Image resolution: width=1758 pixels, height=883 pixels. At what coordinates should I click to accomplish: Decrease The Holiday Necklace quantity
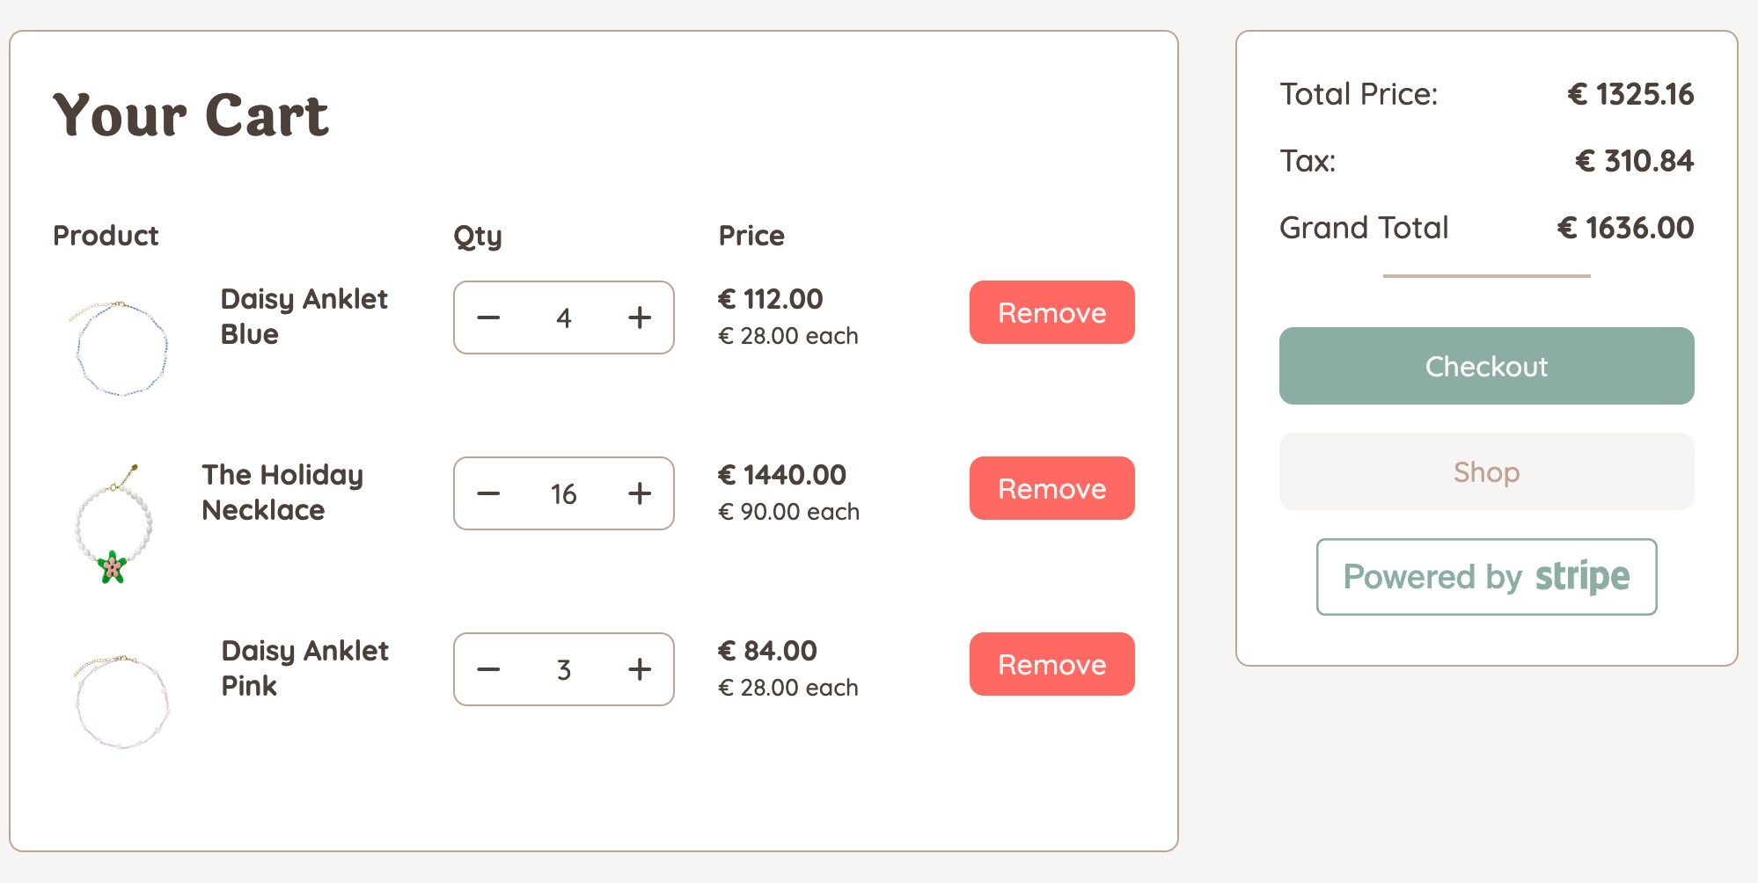488,493
